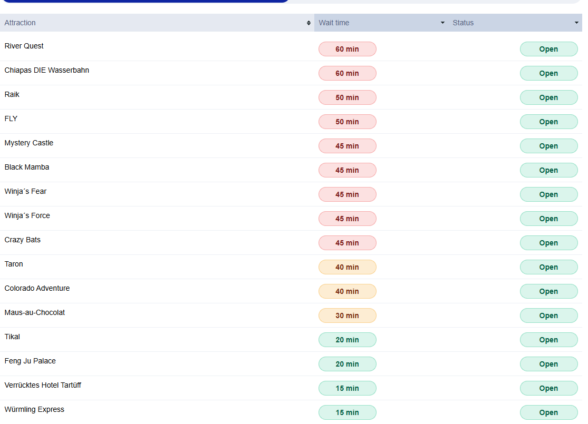Click Colorado Adventure's 40 min badge
The width and height of the screenshot is (588, 424).
point(347,291)
